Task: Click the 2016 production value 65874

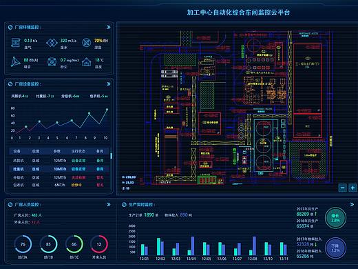Action: [303, 226]
